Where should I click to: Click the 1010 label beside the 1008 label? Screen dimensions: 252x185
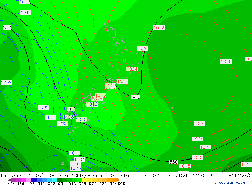point(81,119)
